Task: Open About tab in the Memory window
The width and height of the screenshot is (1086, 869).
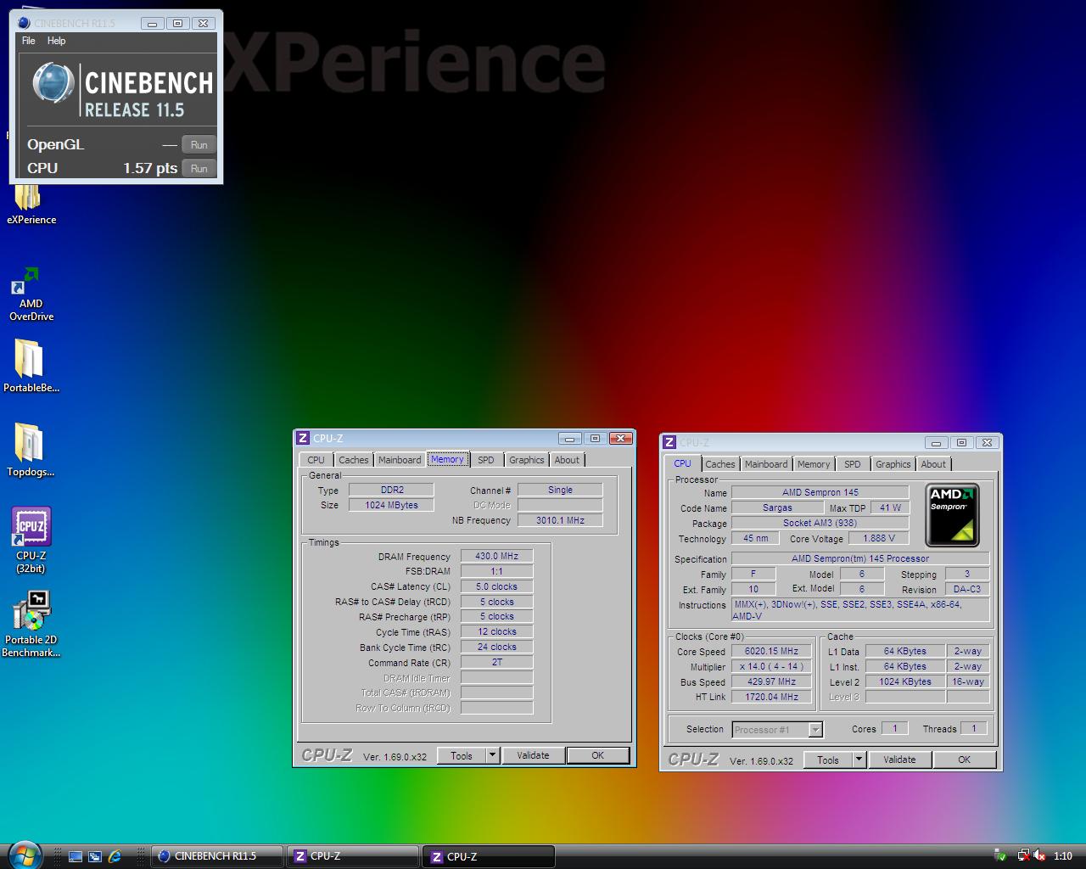Action: point(567,460)
